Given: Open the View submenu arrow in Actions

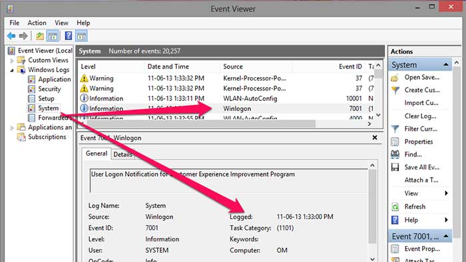Looking at the screenshot, I should tap(446, 193).
